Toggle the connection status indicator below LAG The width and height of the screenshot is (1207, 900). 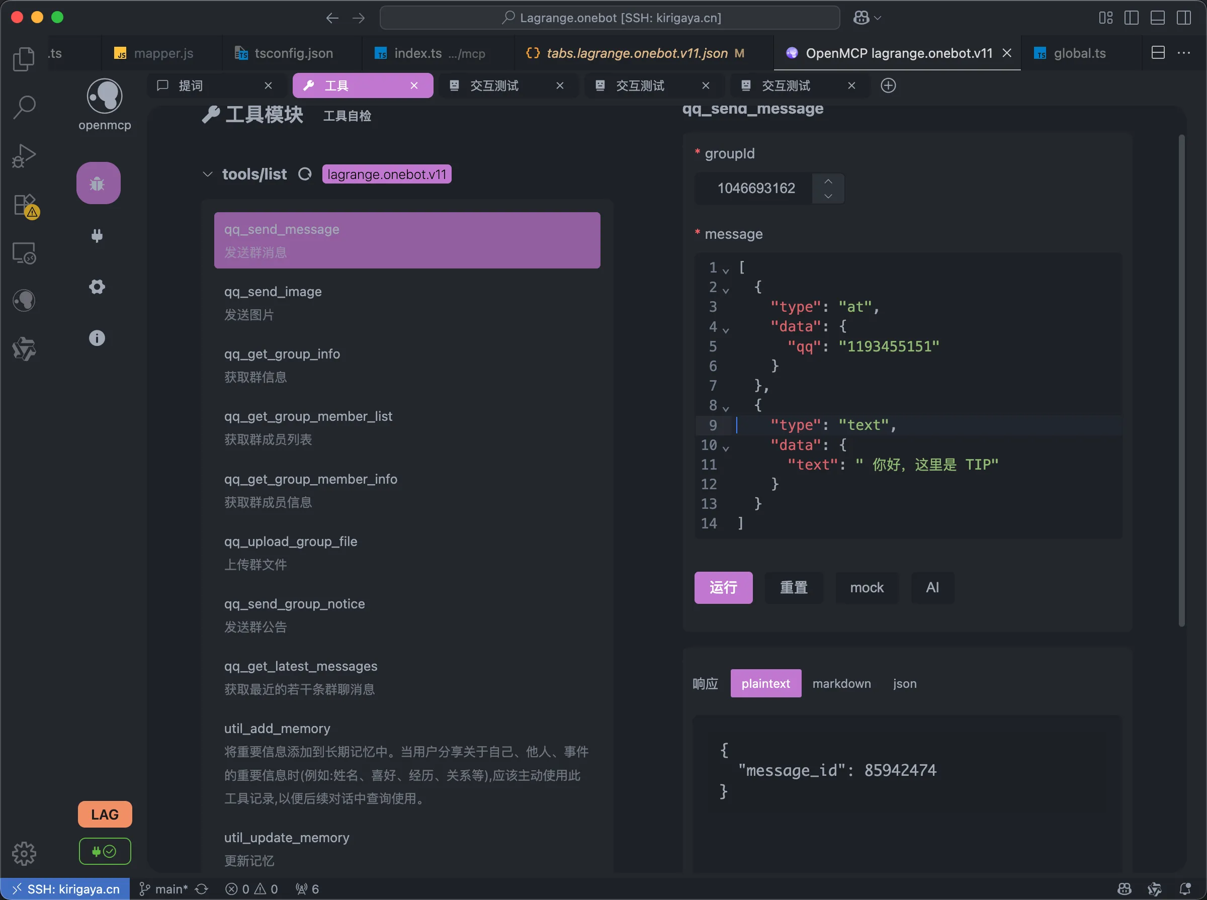tap(105, 851)
